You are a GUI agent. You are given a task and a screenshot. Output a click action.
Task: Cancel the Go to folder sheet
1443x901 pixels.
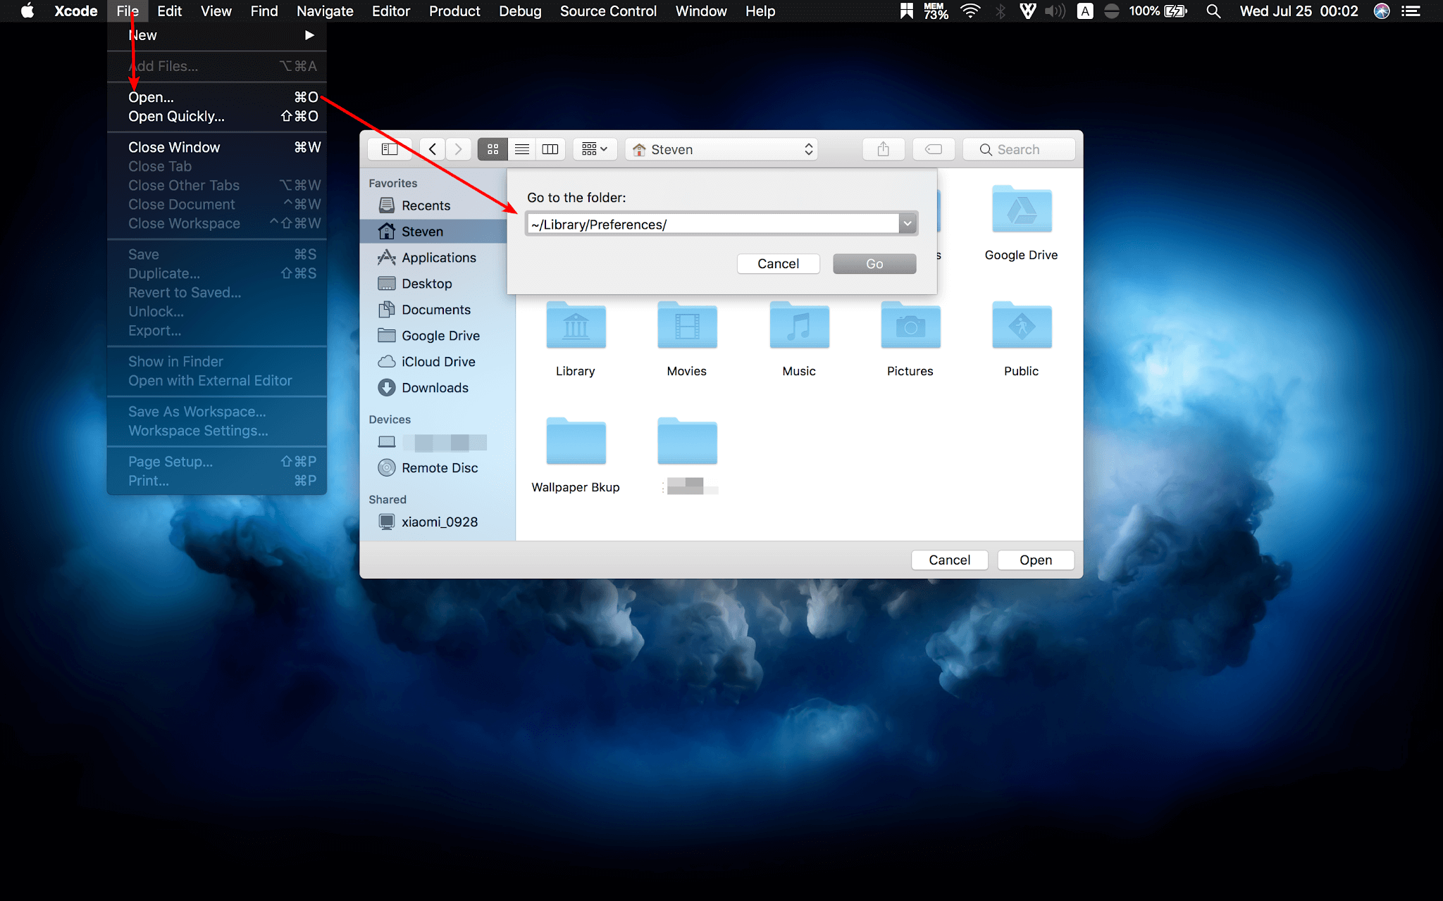pyautogui.click(x=778, y=263)
